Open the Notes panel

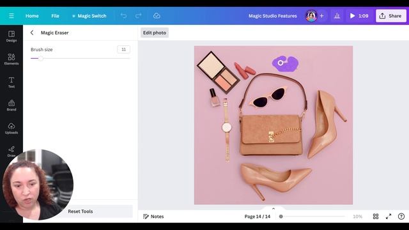pyautogui.click(x=153, y=217)
